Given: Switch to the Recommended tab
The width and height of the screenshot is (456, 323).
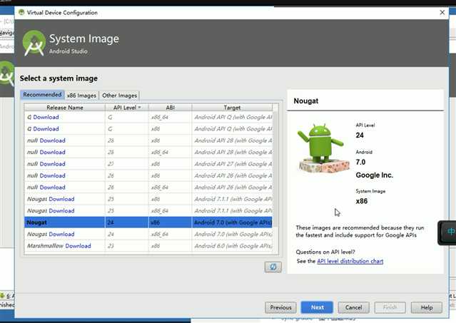Looking at the screenshot, I should tap(42, 95).
